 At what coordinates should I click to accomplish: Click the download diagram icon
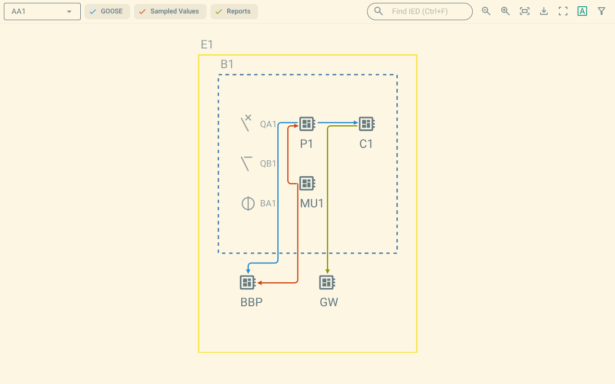click(544, 11)
